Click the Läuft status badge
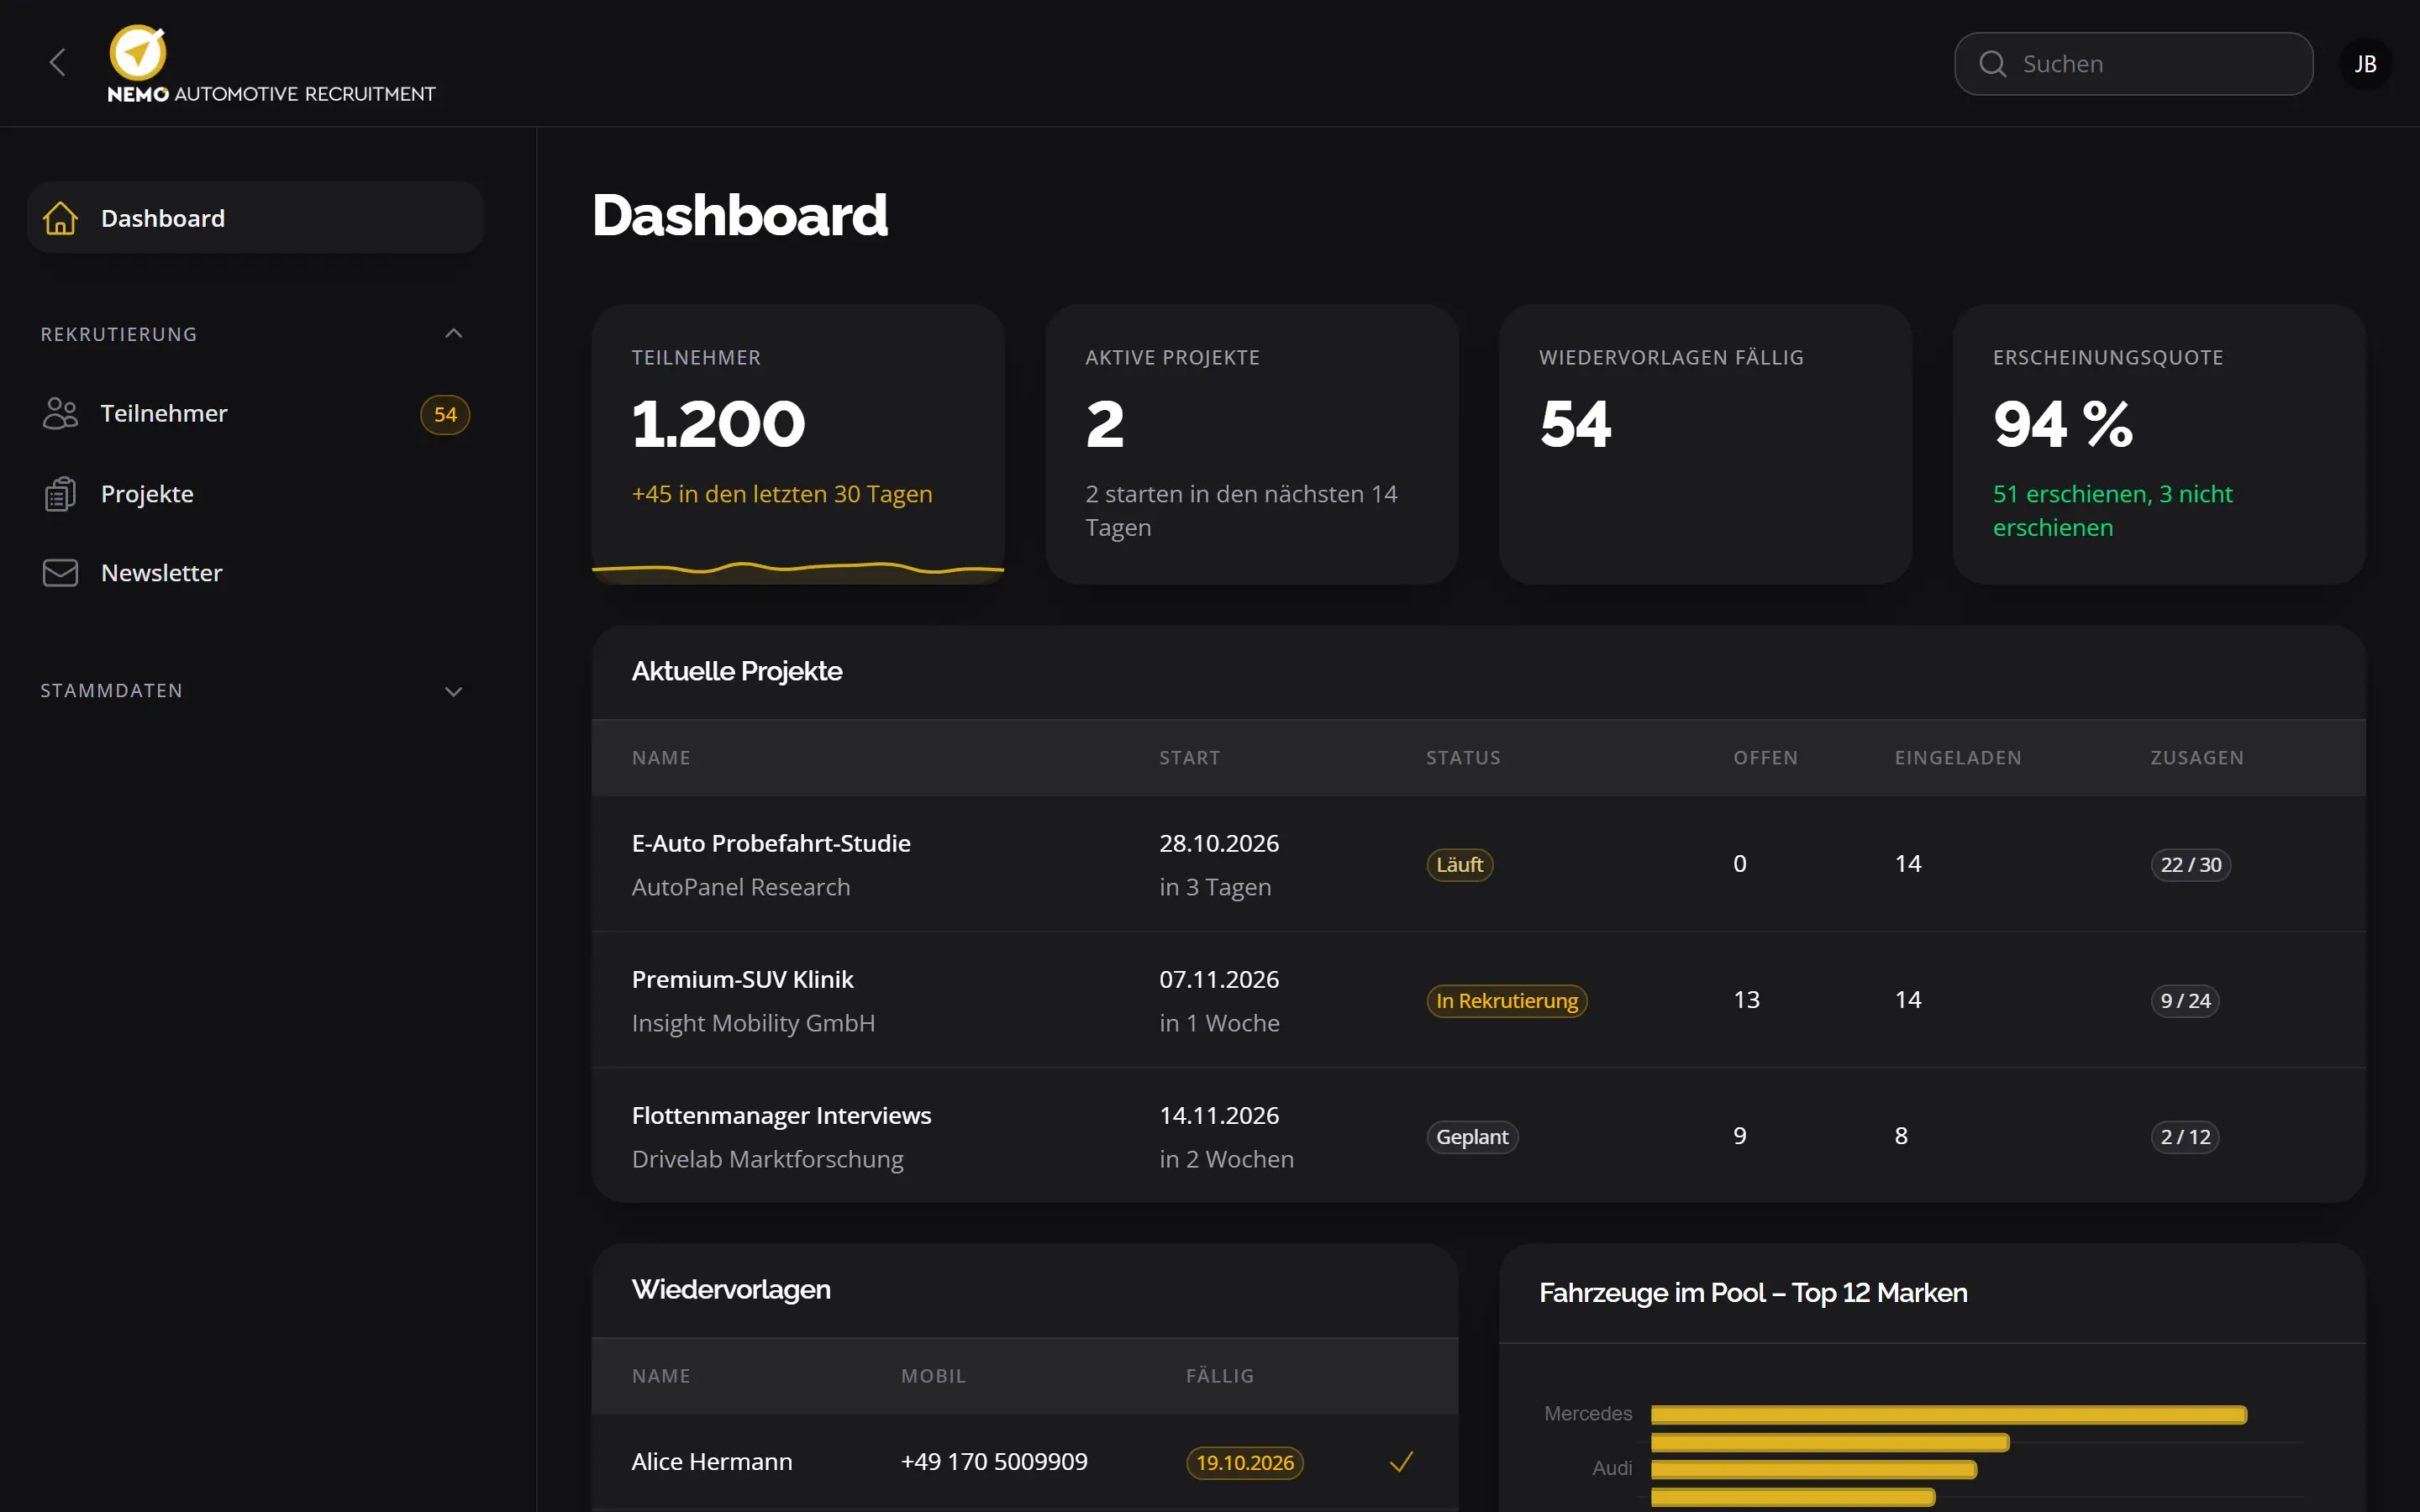The width and height of the screenshot is (2420, 1512). (1459, 865)
